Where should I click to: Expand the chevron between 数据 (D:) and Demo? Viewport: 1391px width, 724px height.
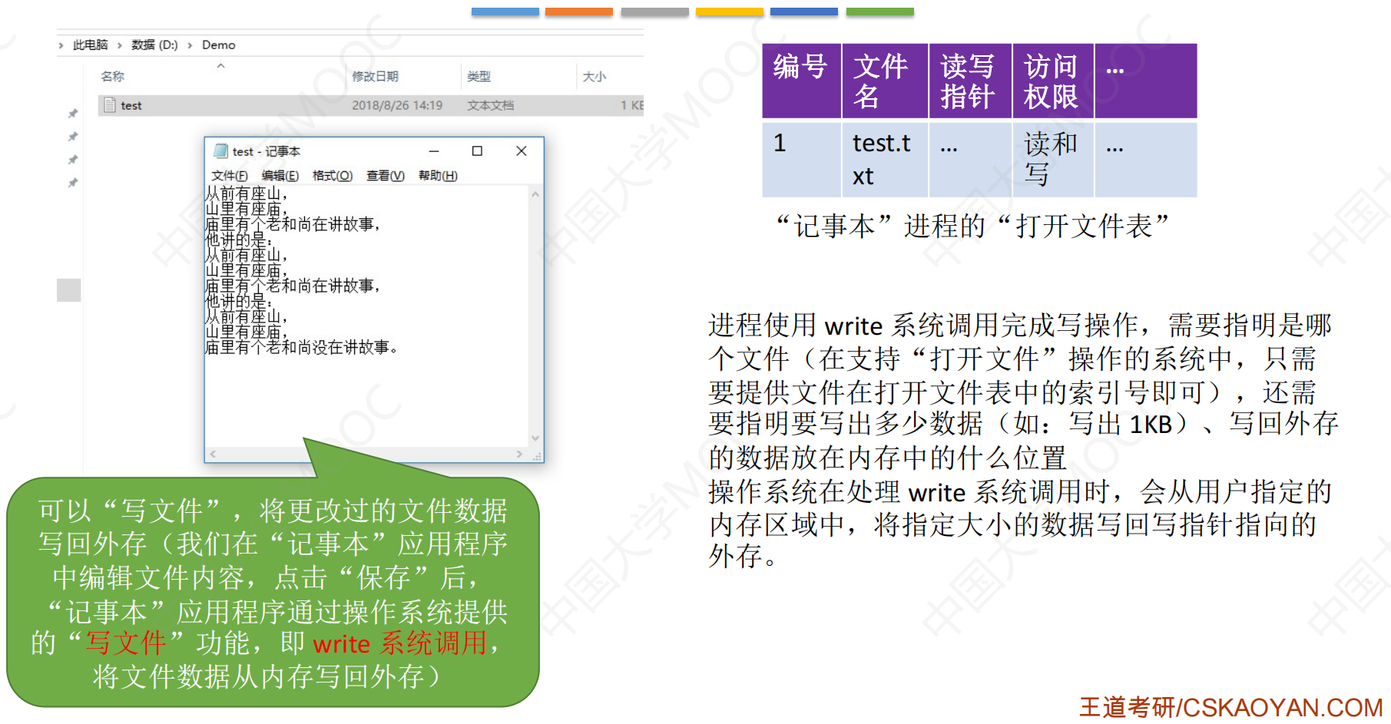tap(190, 45)
